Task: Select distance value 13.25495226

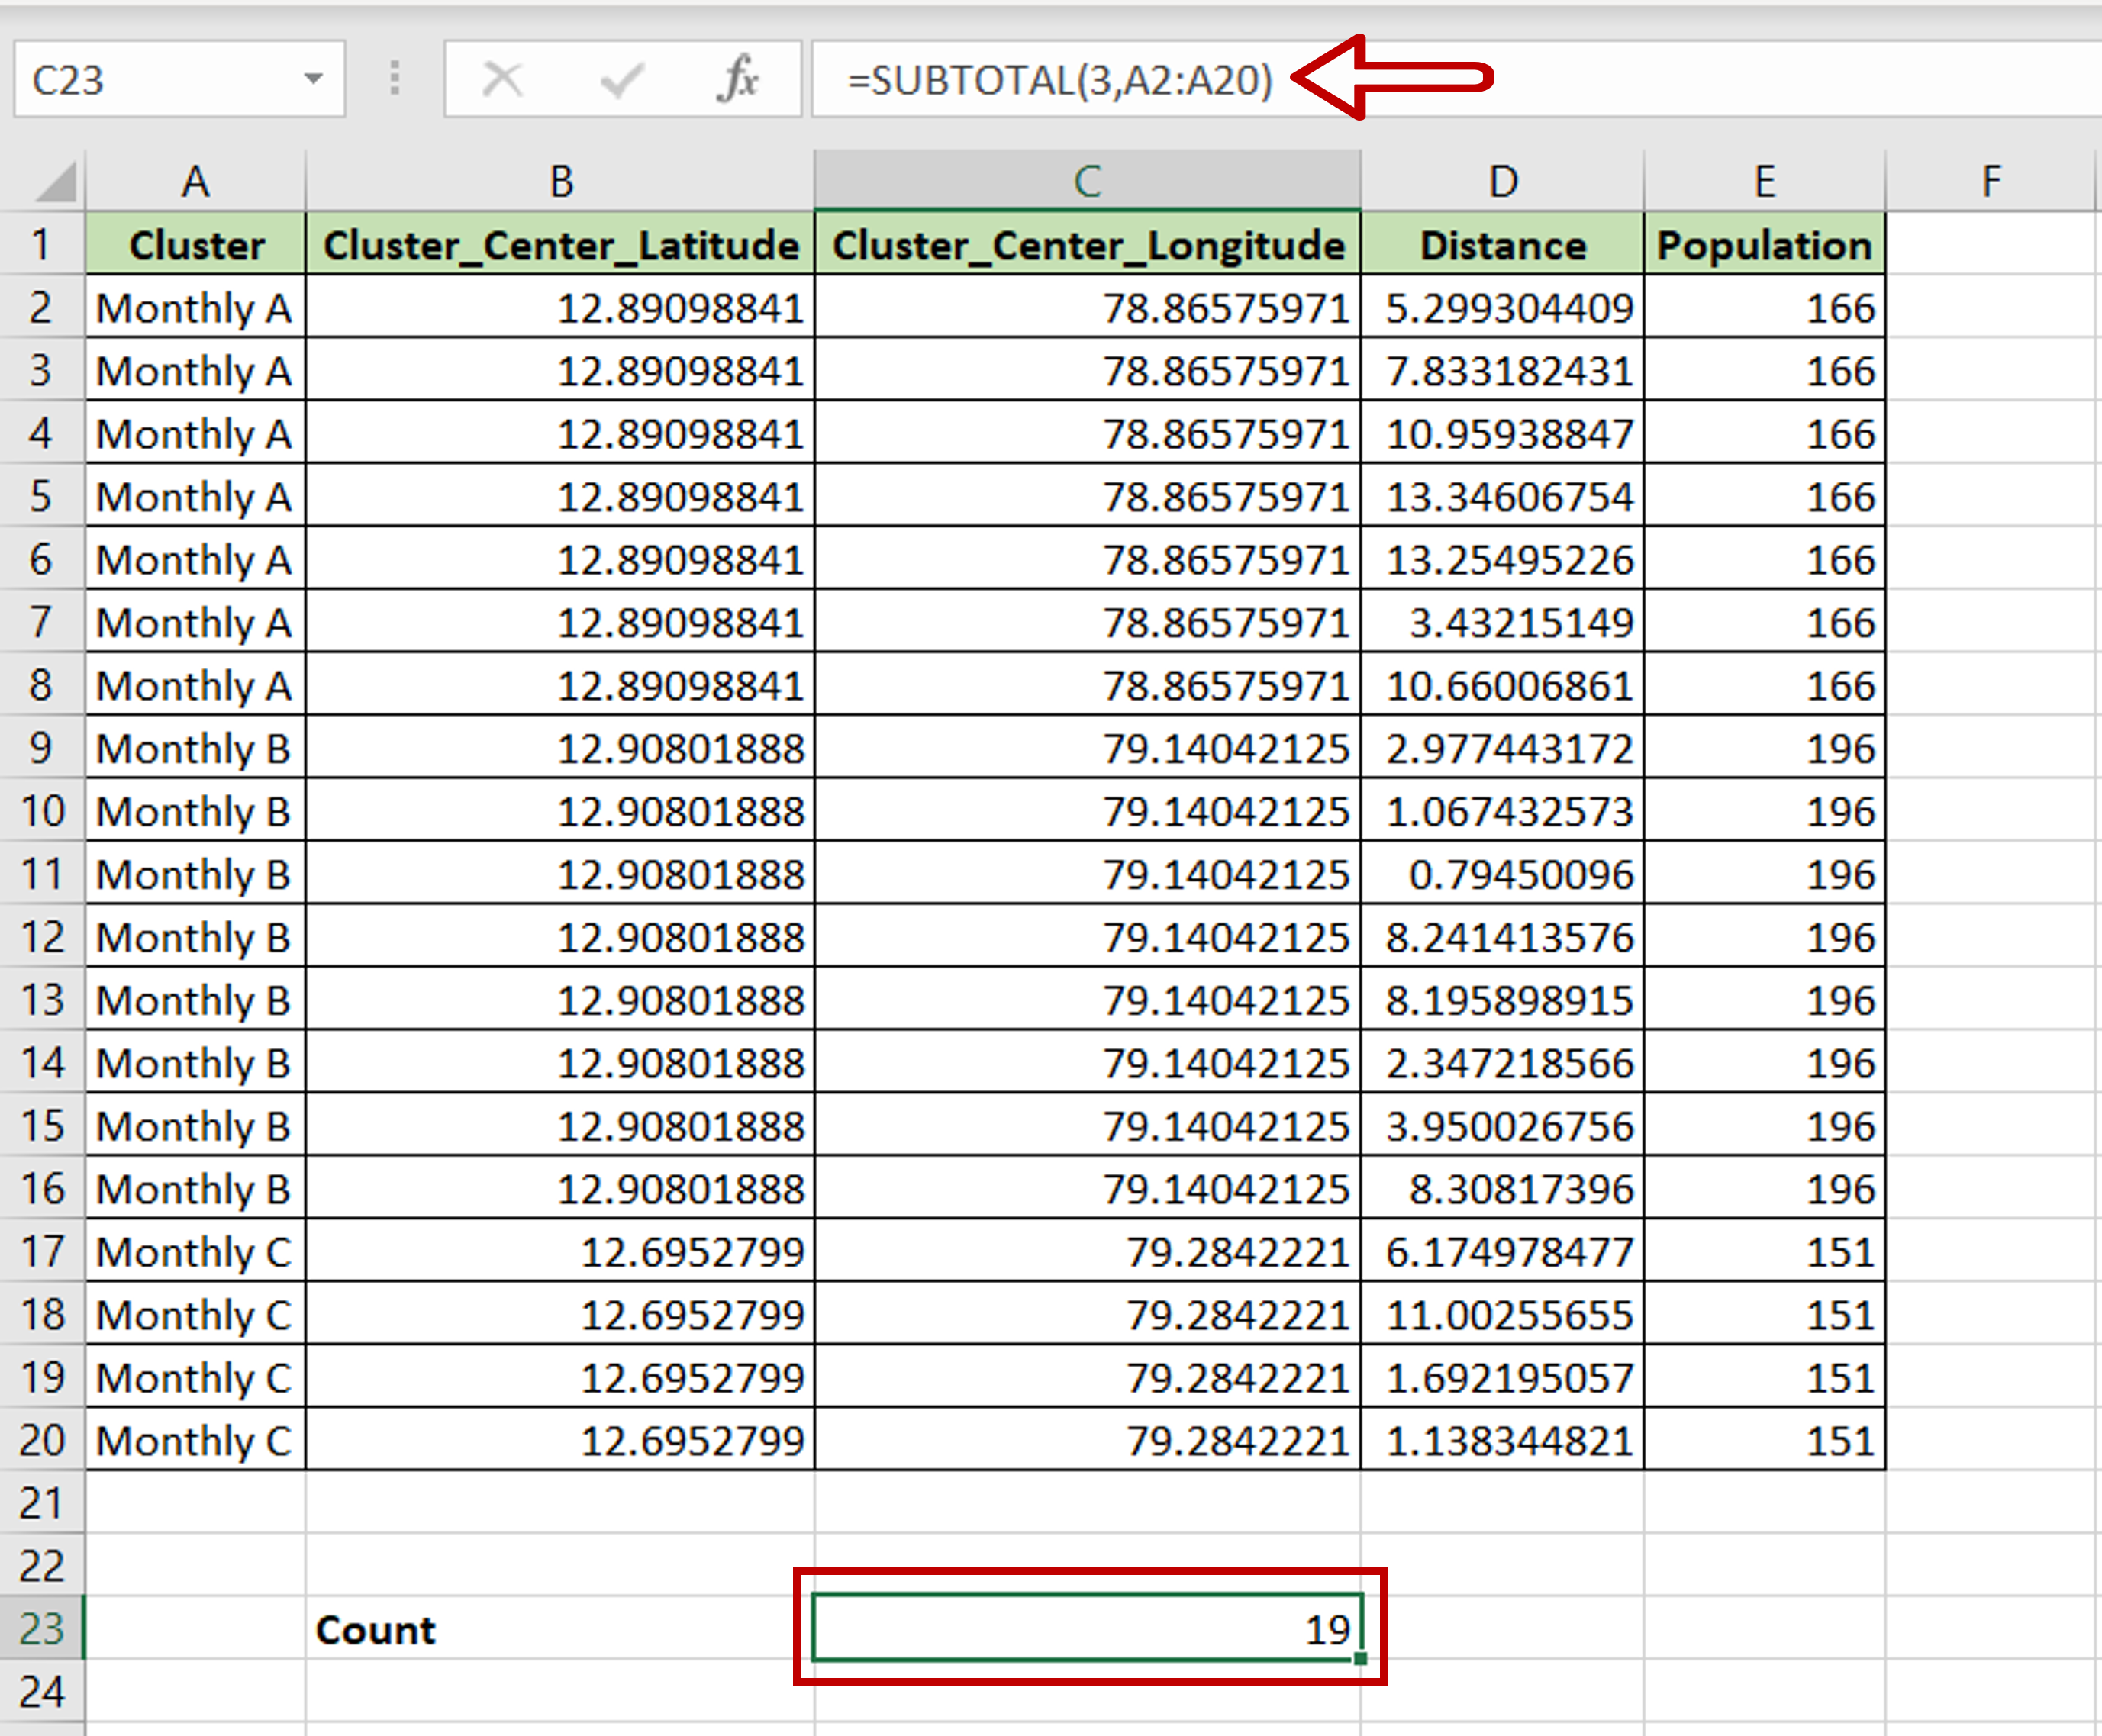Action: point(1502,559)
